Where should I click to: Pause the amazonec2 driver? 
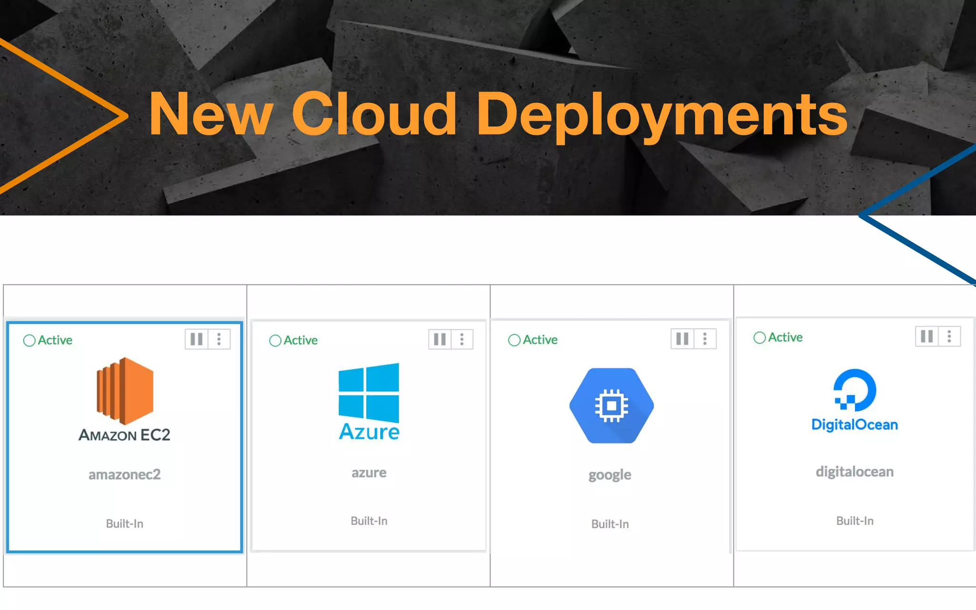[196, 339]
